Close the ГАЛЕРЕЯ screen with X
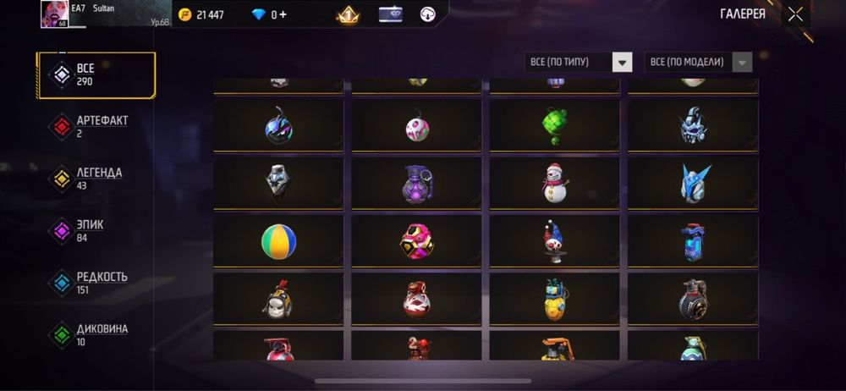Screen dimensions: 846x391 click(795, 14)
